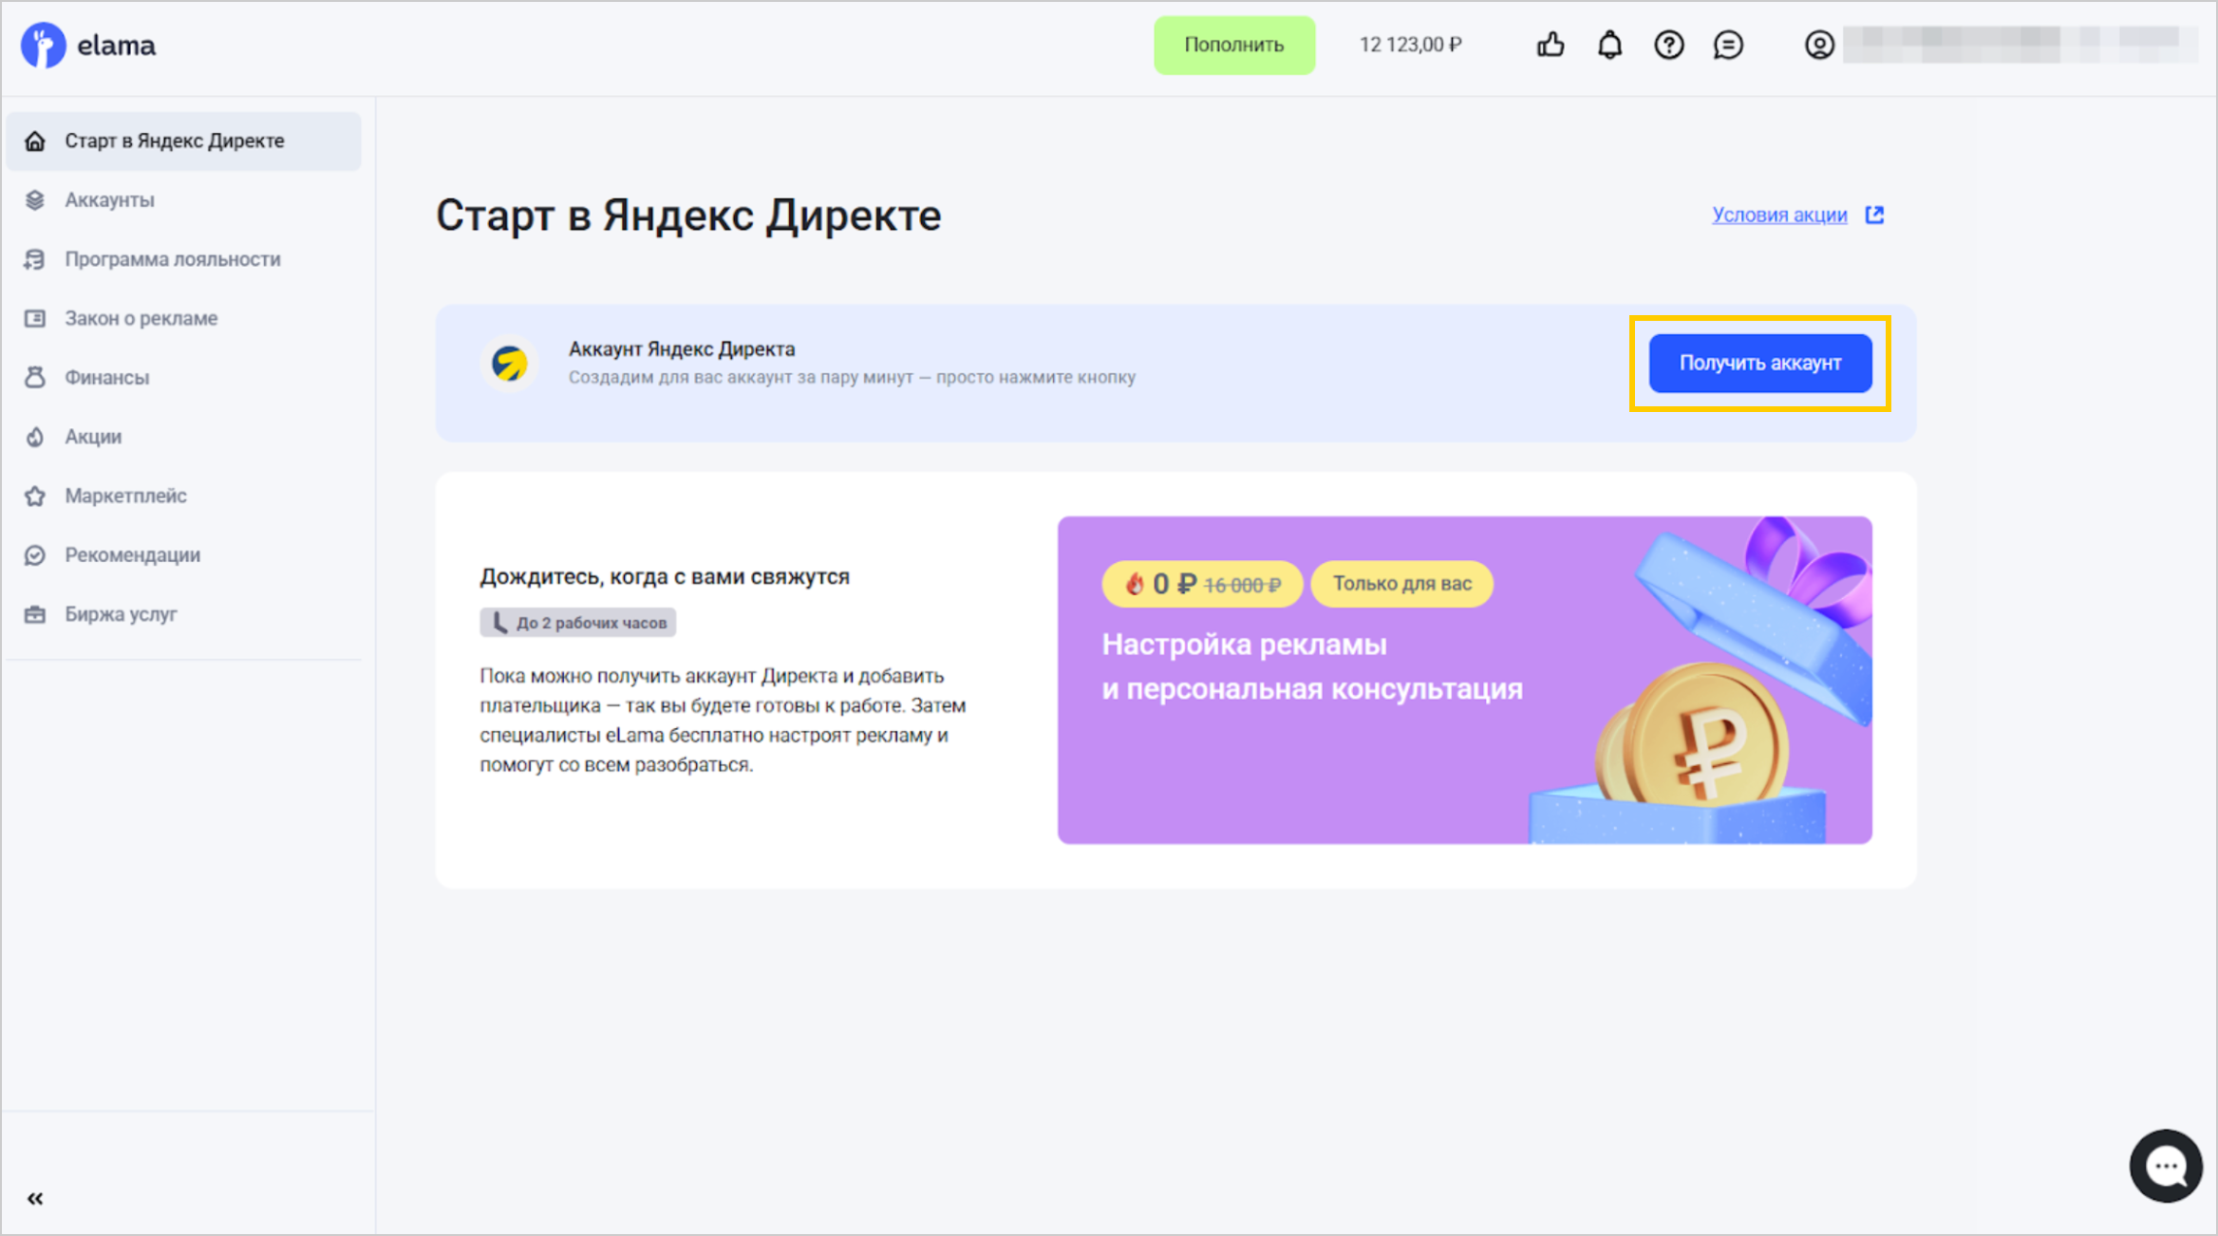Click the Пополнить button
2218x1236 pixels.
click(x=1233, y=45)
